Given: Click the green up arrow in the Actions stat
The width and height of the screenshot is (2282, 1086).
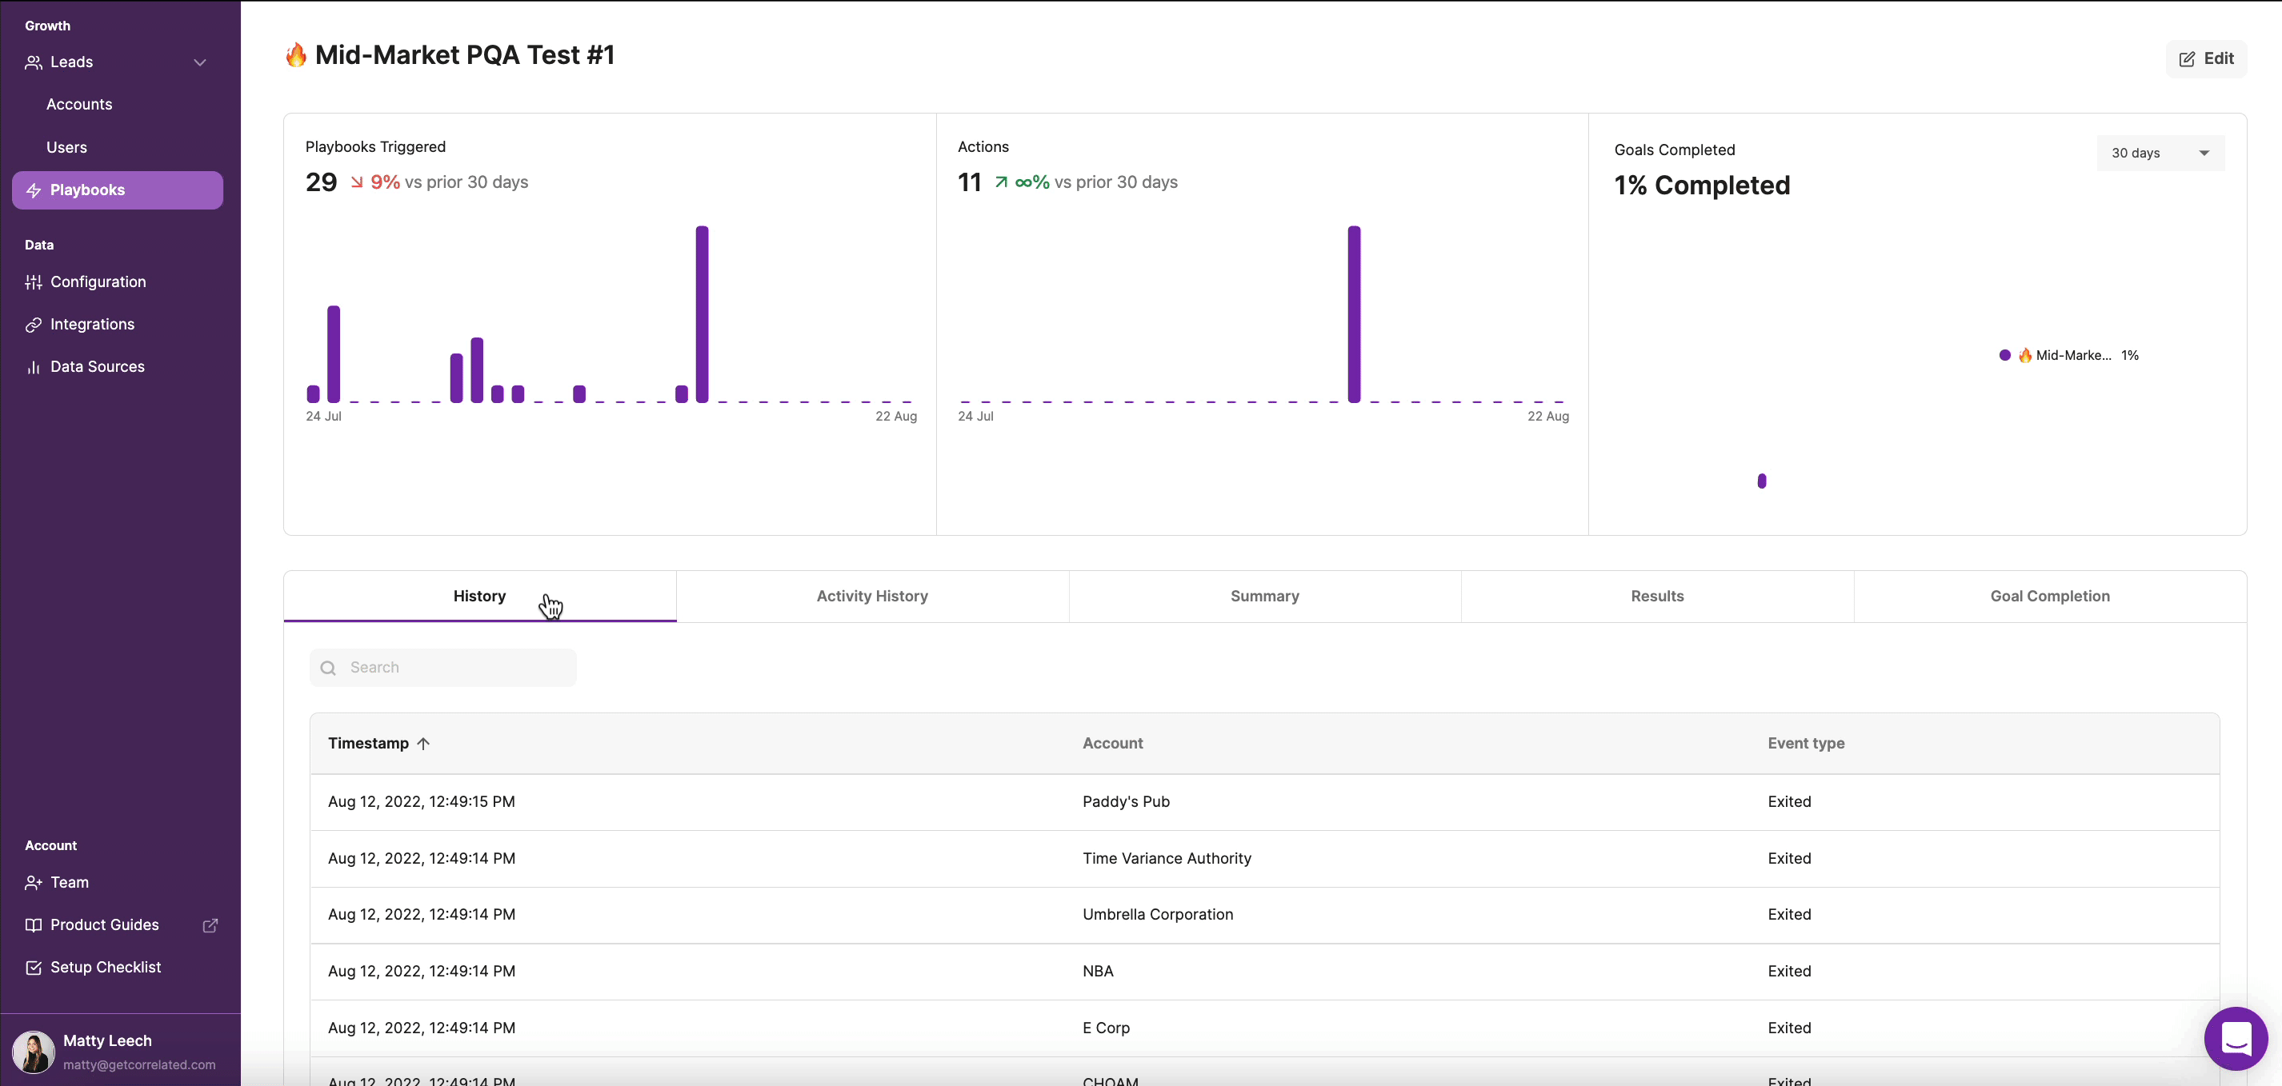Looking at the screenshot, I should (x=1001, y=182).
